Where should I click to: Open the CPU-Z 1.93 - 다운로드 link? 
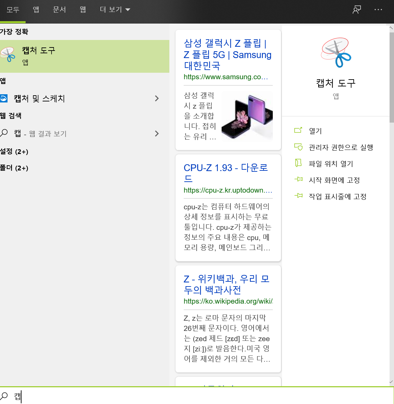pos(226,173)
